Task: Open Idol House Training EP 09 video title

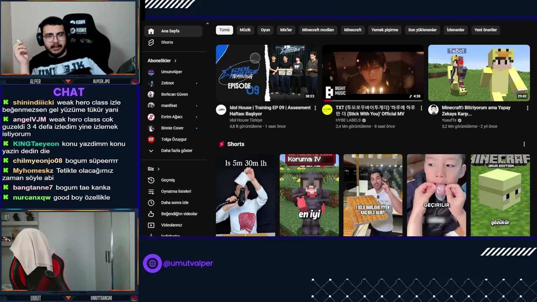Action: coord(270,111)
